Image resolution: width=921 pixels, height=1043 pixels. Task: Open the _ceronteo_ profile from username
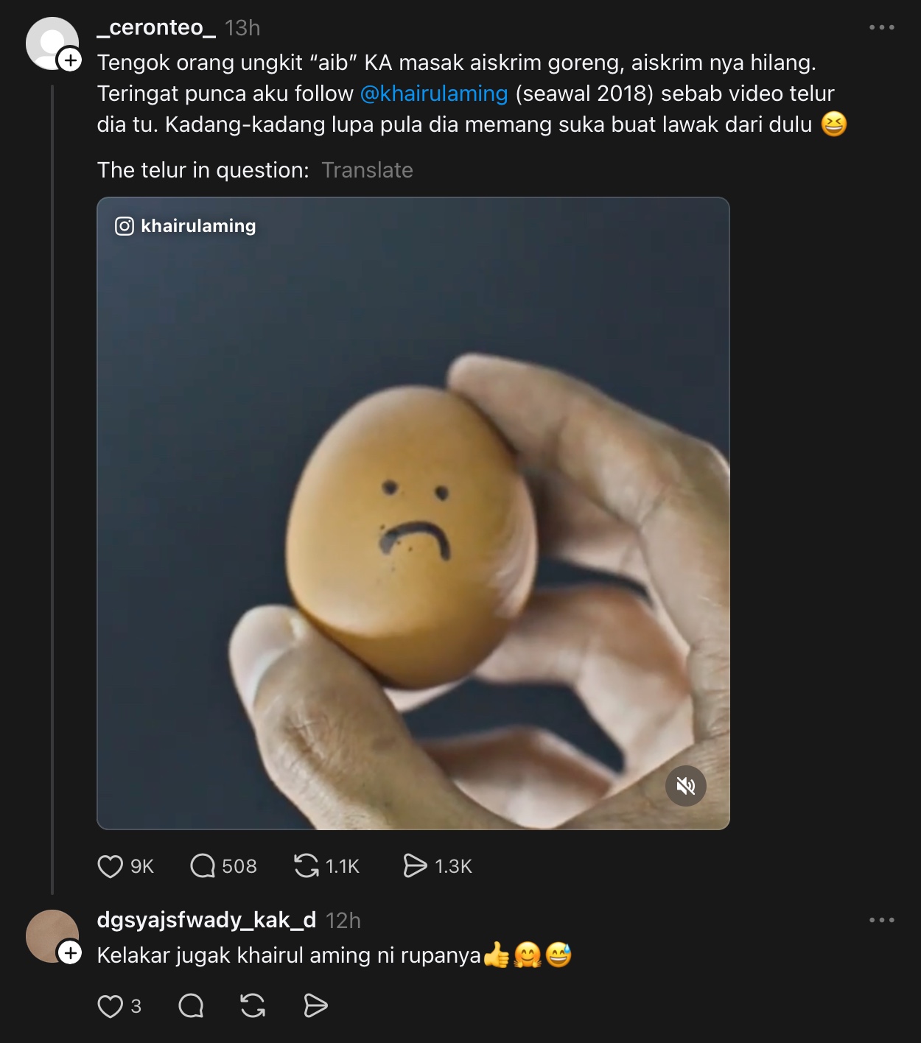(x=156, y=28)
